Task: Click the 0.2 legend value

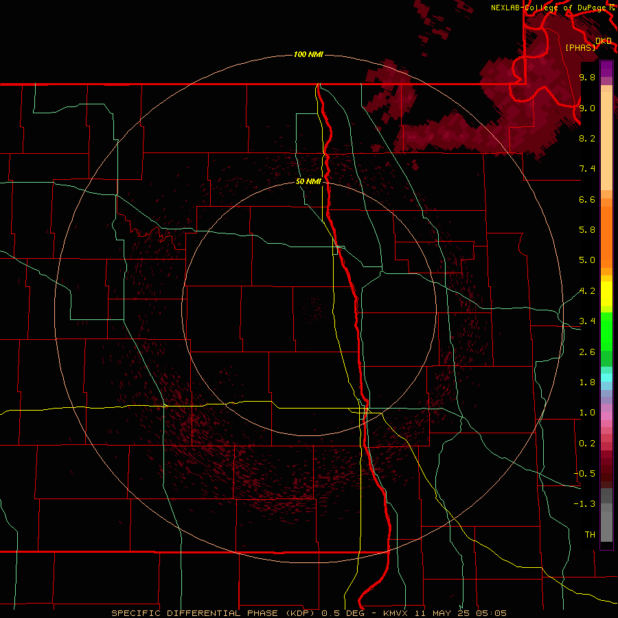Action: [587, 444]
